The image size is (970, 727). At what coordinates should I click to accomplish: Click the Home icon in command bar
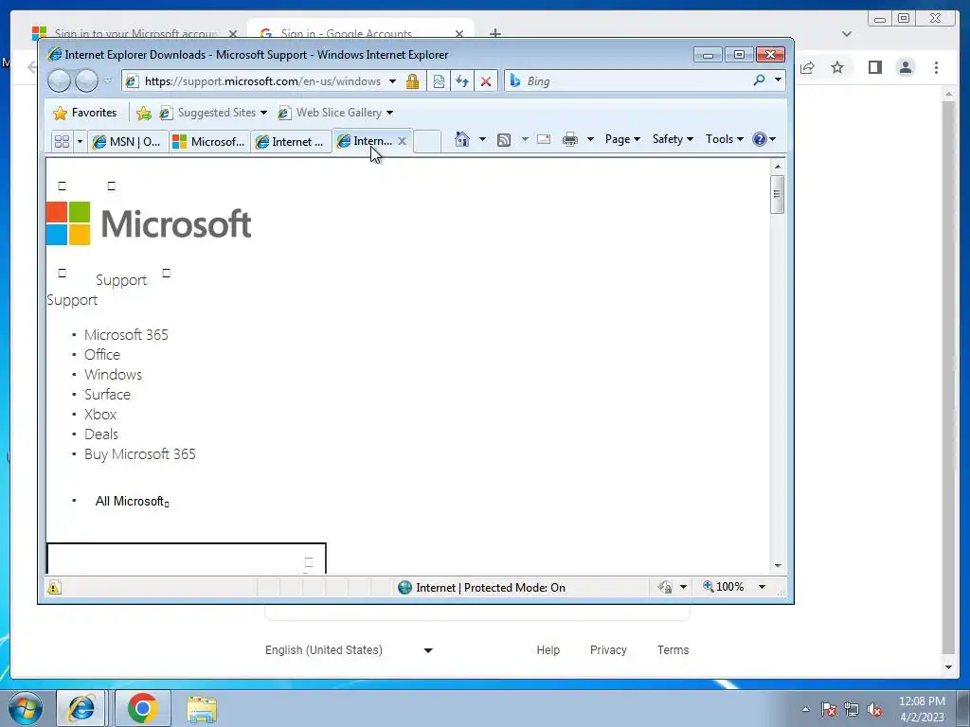[462, 139]
